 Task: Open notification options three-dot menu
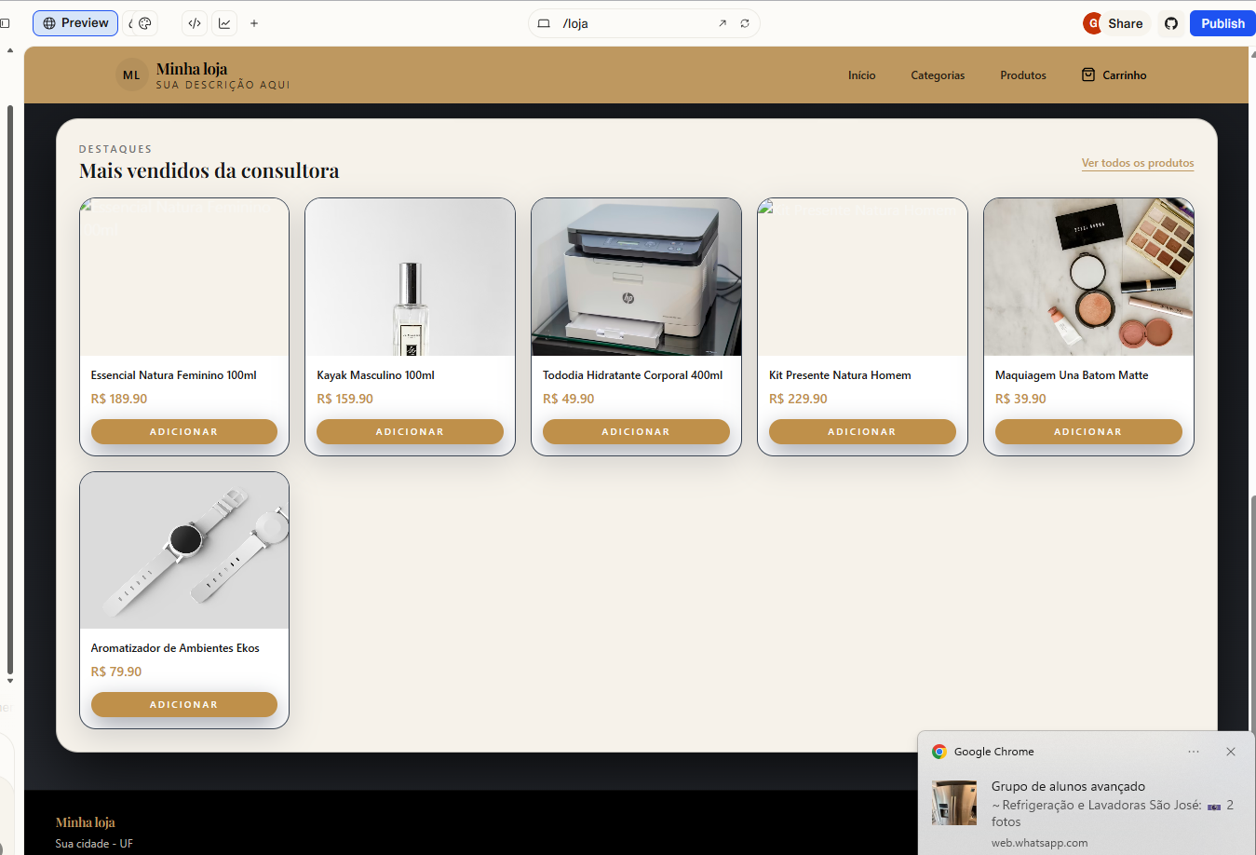[1194, 752]
